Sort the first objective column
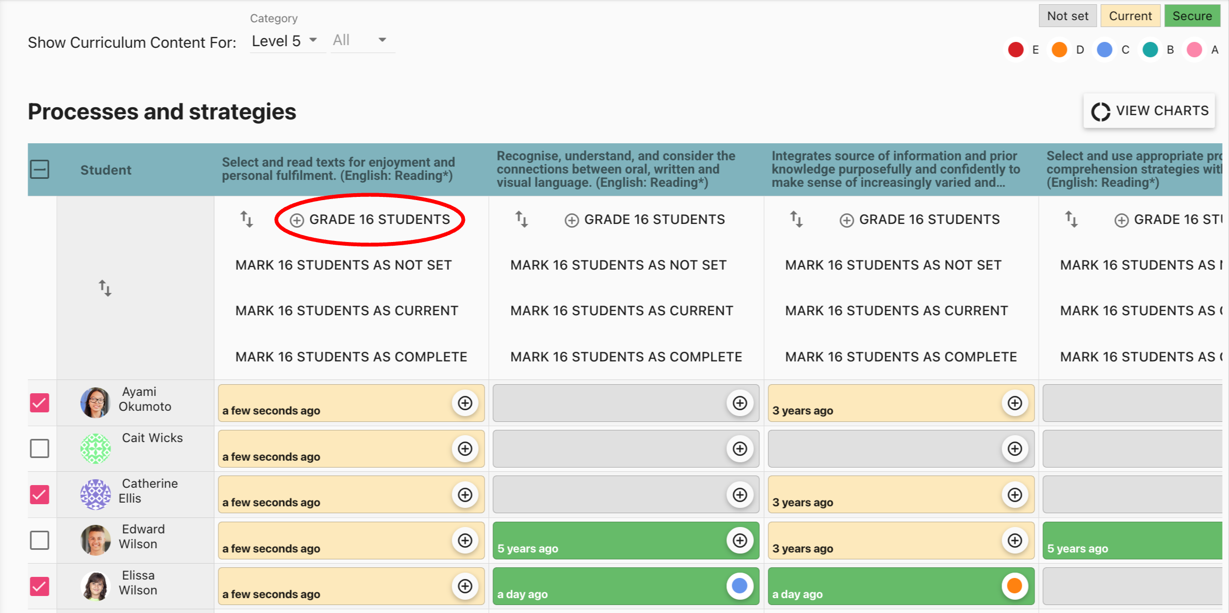The image size is (1229, 613). [247, 219]
